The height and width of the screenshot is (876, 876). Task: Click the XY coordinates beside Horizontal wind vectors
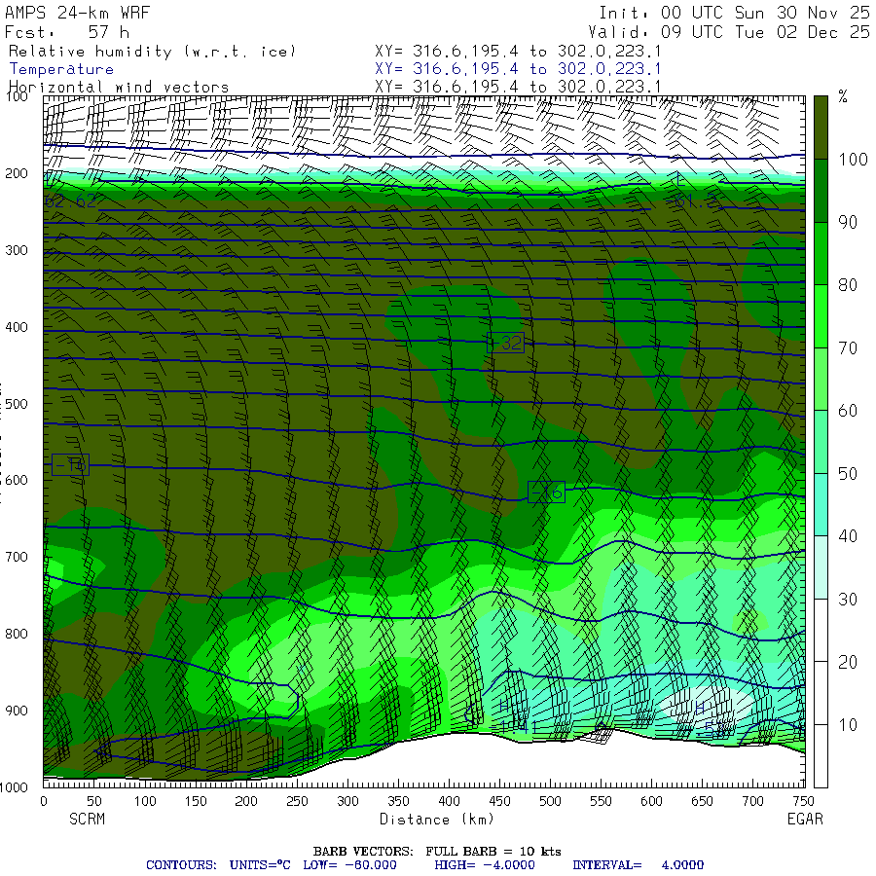point(518,87)
